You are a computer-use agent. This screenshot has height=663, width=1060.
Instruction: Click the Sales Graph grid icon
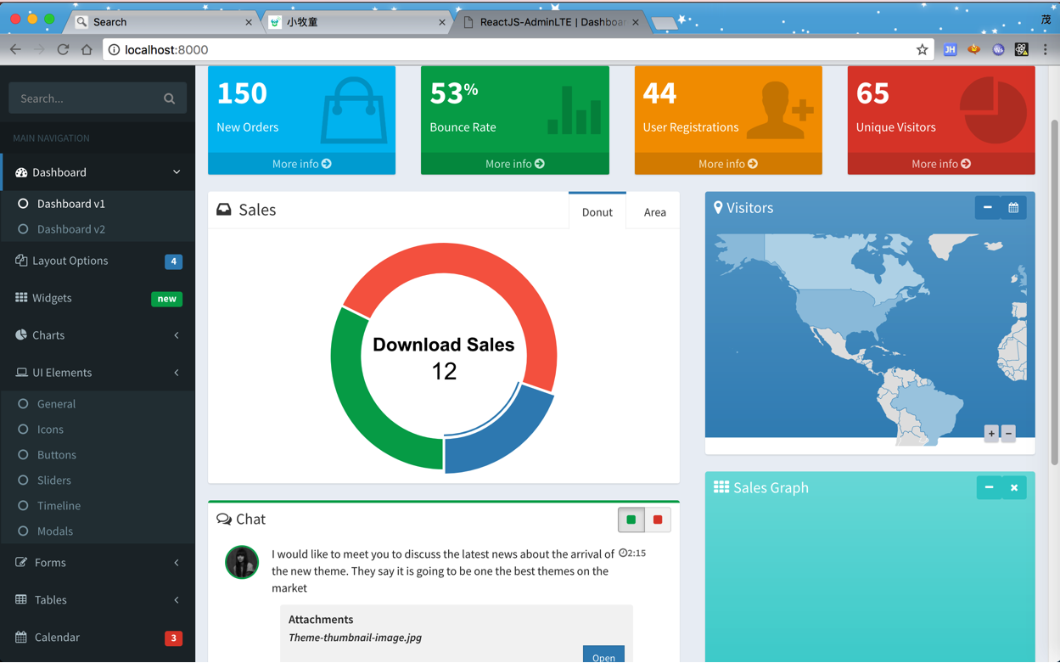(721, 487)
